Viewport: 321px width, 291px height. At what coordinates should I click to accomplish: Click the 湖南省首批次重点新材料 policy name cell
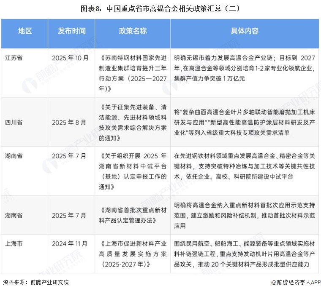[x=133, y=215]
